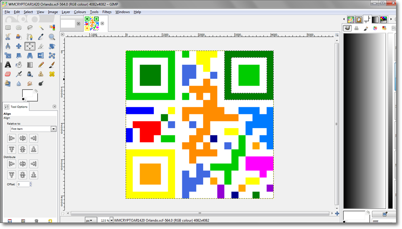Open the navigation preview at canvas corner
The image size is (402, 229).
tap(337, 213)
